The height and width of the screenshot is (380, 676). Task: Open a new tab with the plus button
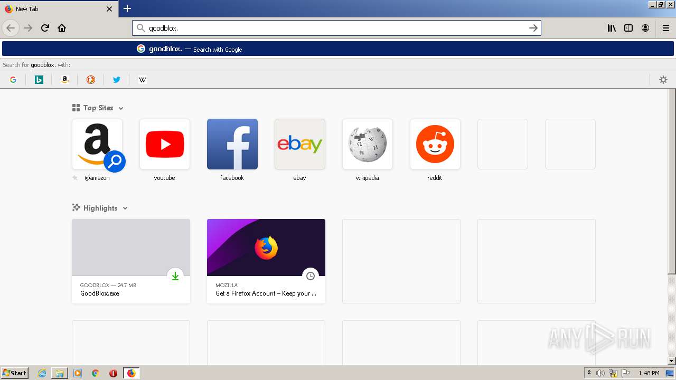coord(127,8)
